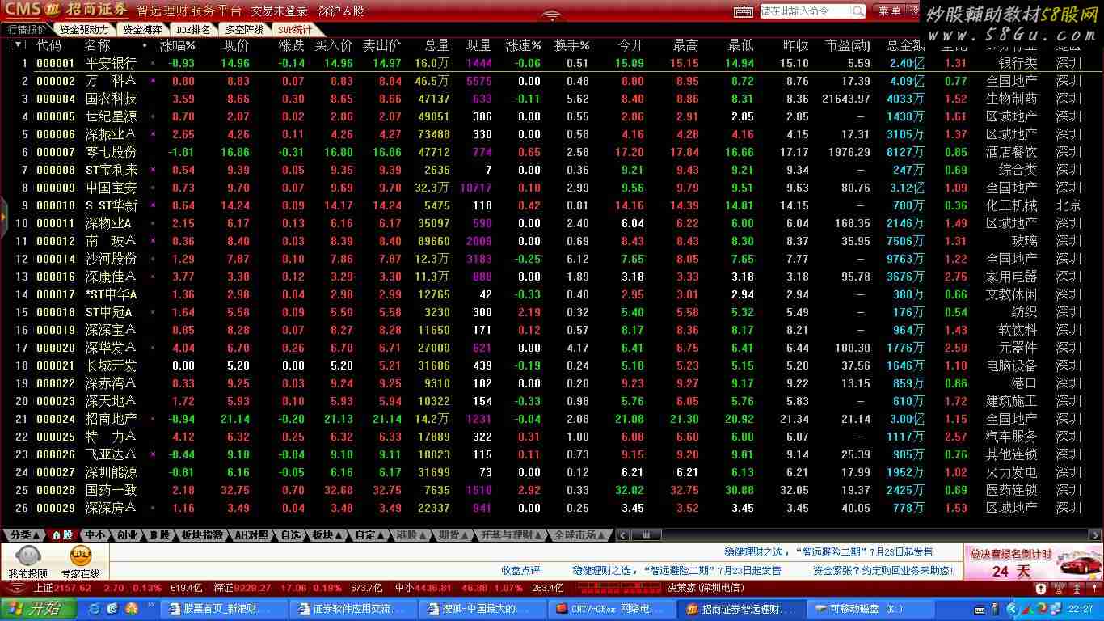1104x621 pixels.
Task: Sort by 换手% column header
Action: click(x=571, y=45)
